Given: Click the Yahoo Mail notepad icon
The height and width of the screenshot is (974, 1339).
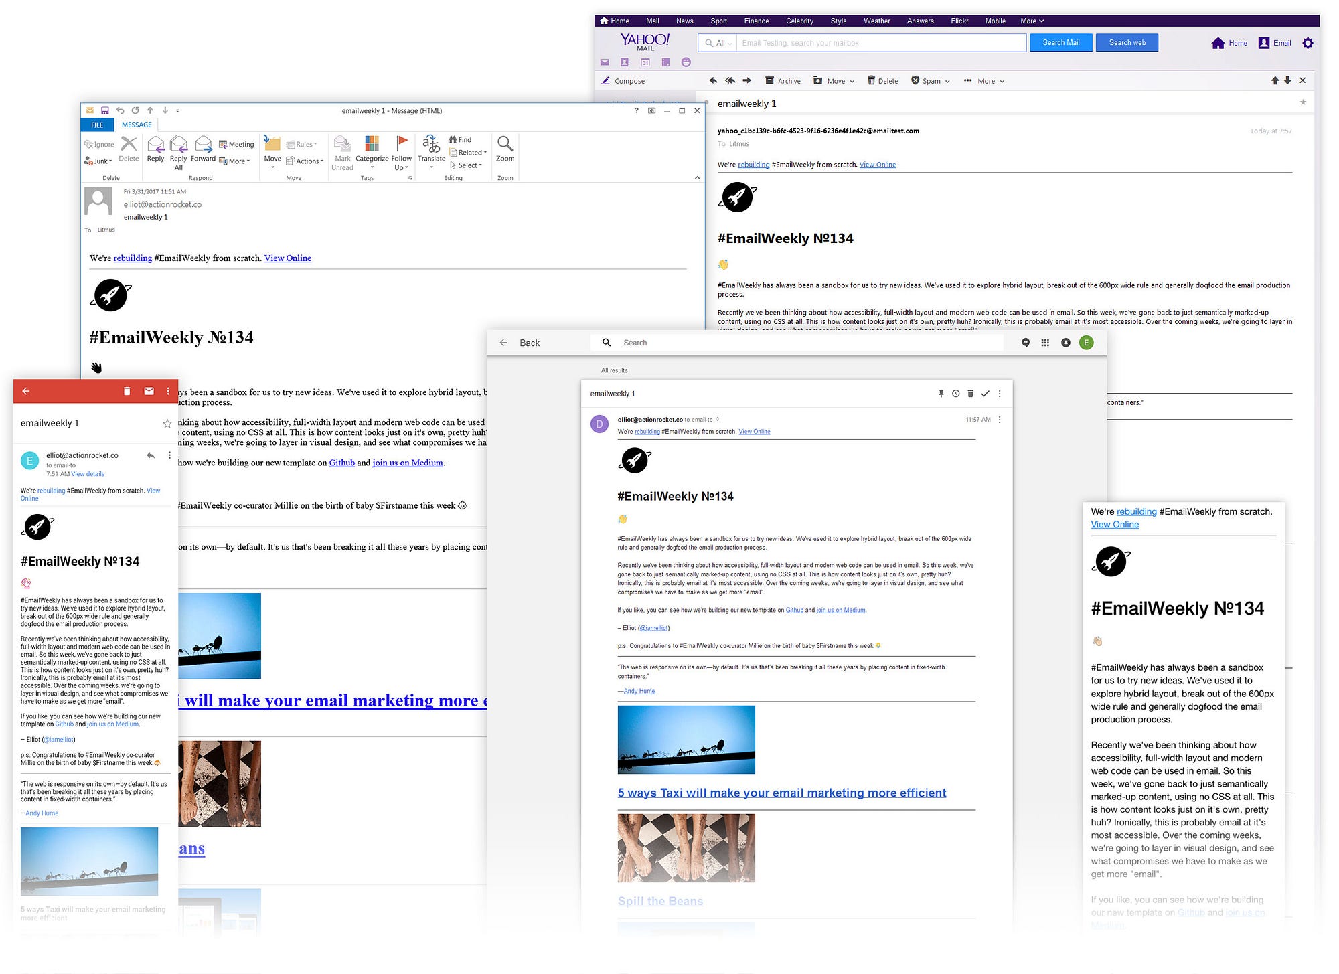Looking at the screenshot, I should (x=665, y=62).
